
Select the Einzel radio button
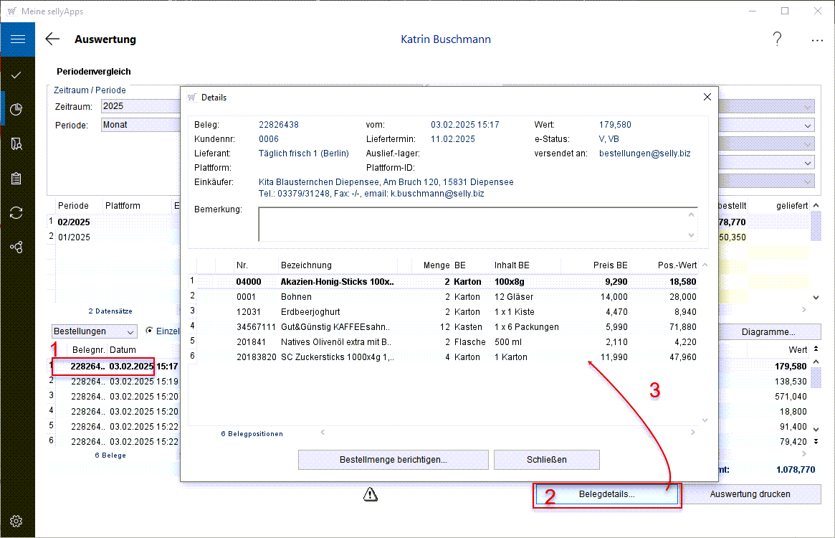pos(150,331)
